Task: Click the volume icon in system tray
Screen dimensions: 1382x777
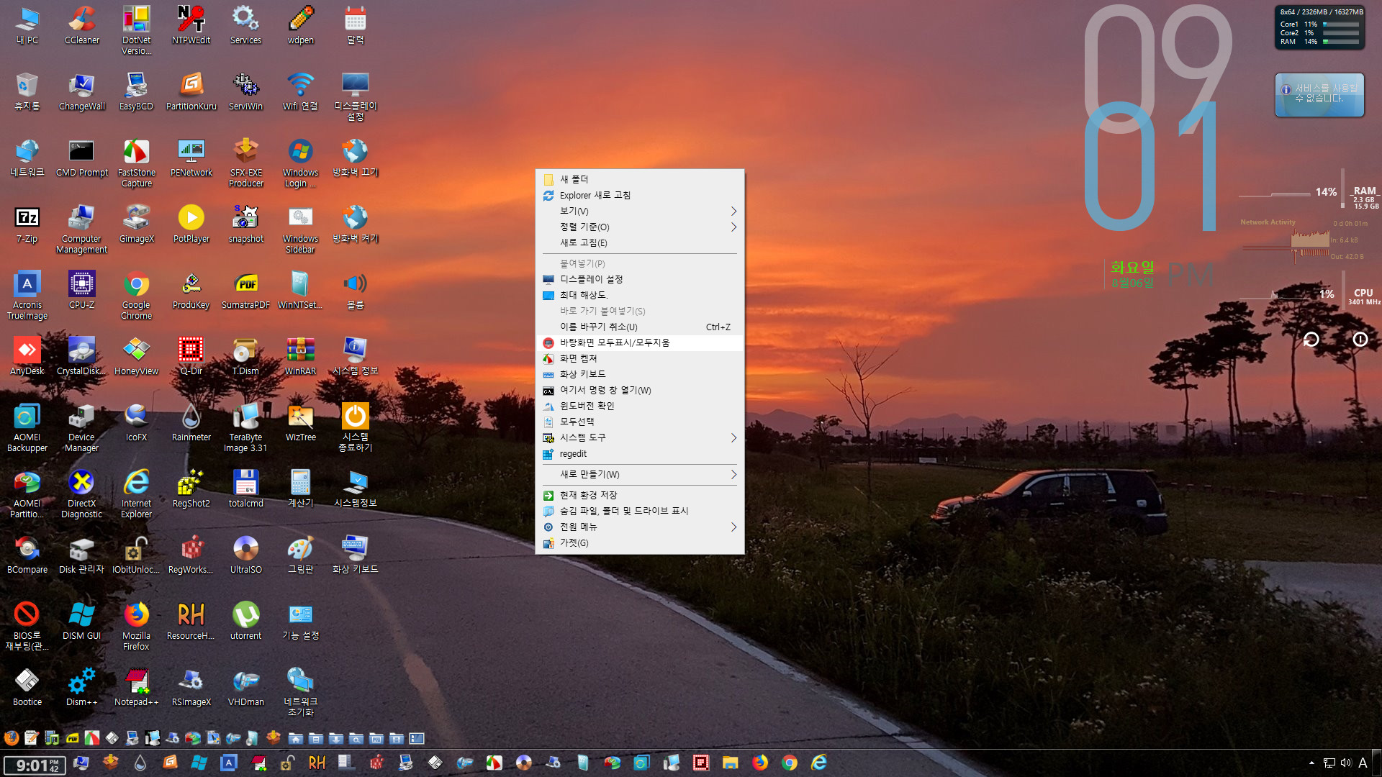Action: point(1345,763)
